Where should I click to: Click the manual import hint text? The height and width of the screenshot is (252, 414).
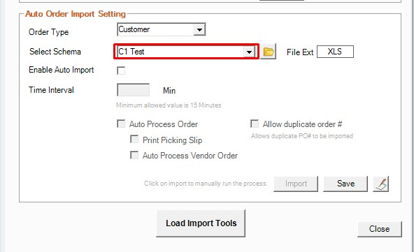(x=206, y=184)
